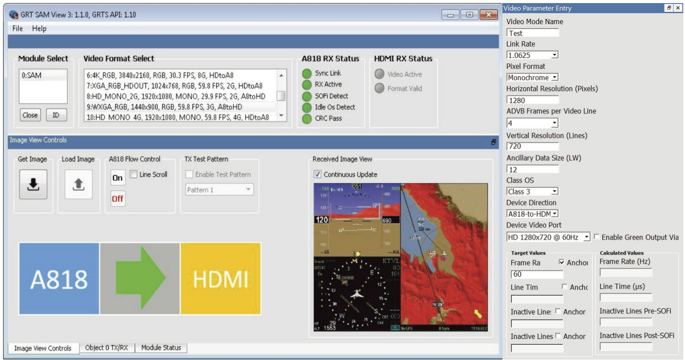Close the Video Parameter Entry panel
Image resolution: width=685 pixels, height=360 pixels.
tap(678, 8)
